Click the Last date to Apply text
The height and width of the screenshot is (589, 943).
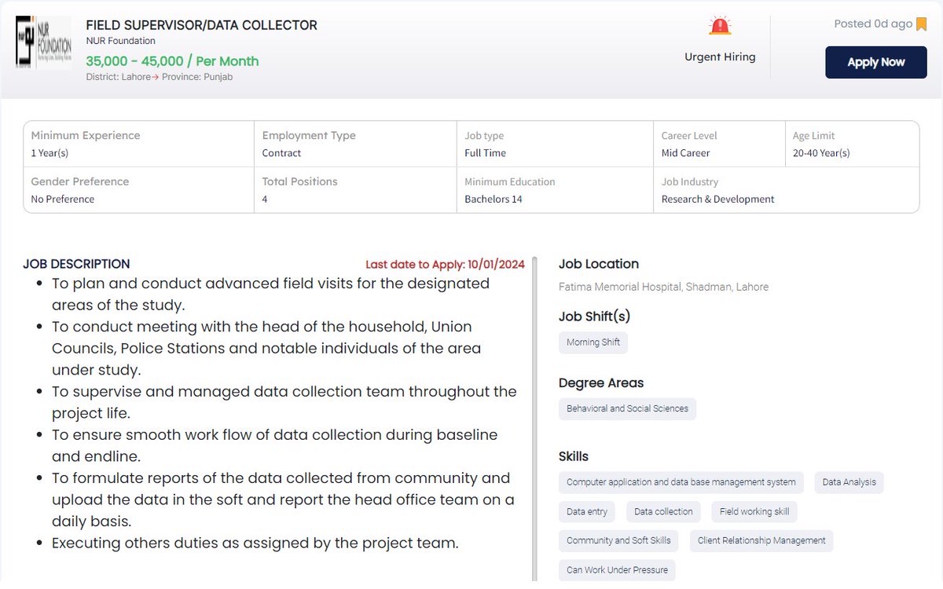445,265
